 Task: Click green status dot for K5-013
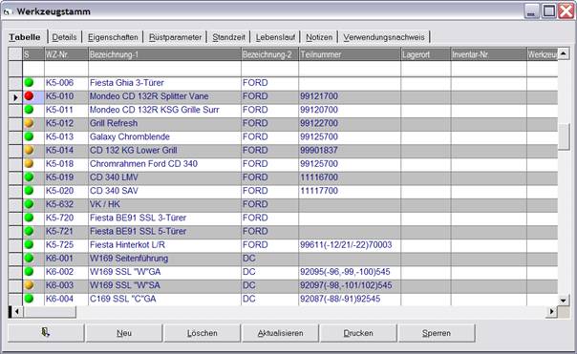(29, 136)
